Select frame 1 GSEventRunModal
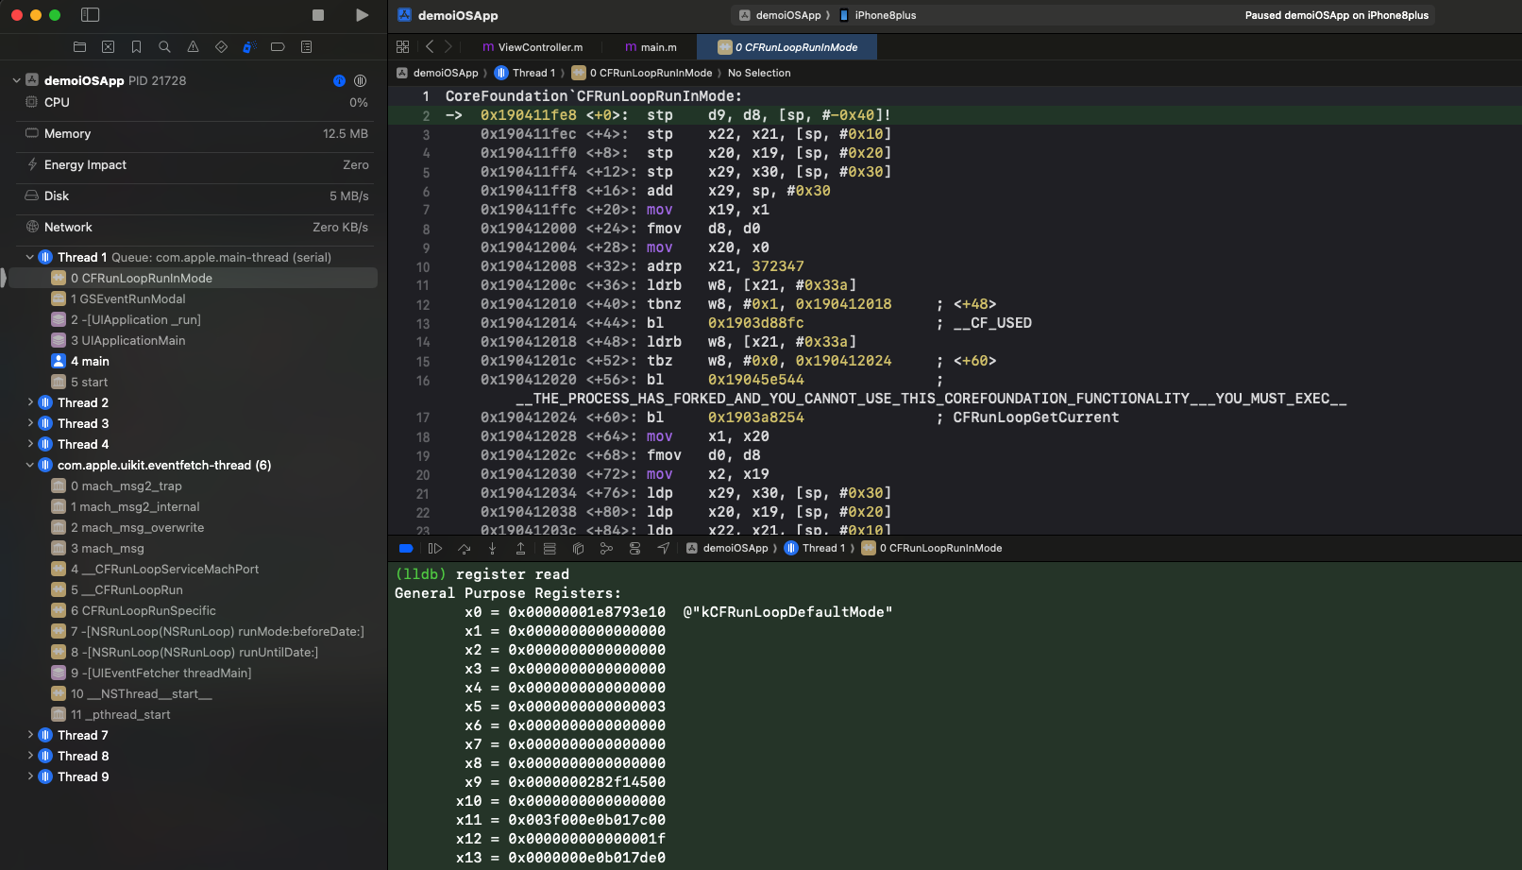The image size is (1522, 870). (193, 299)
